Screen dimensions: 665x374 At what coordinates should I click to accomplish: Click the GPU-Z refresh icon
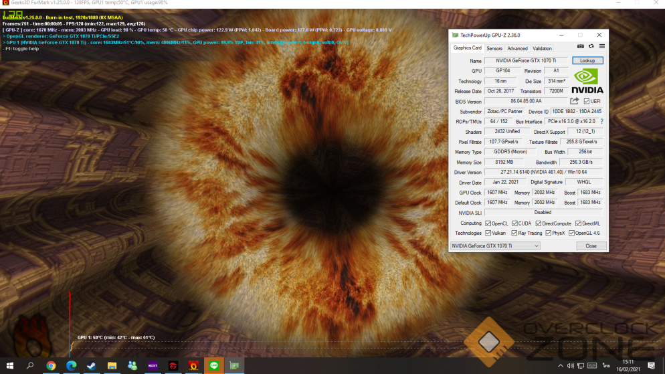tap(591, 46)
